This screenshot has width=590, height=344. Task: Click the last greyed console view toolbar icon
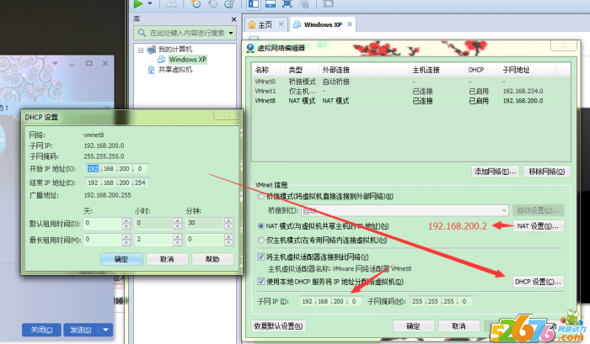329,3
